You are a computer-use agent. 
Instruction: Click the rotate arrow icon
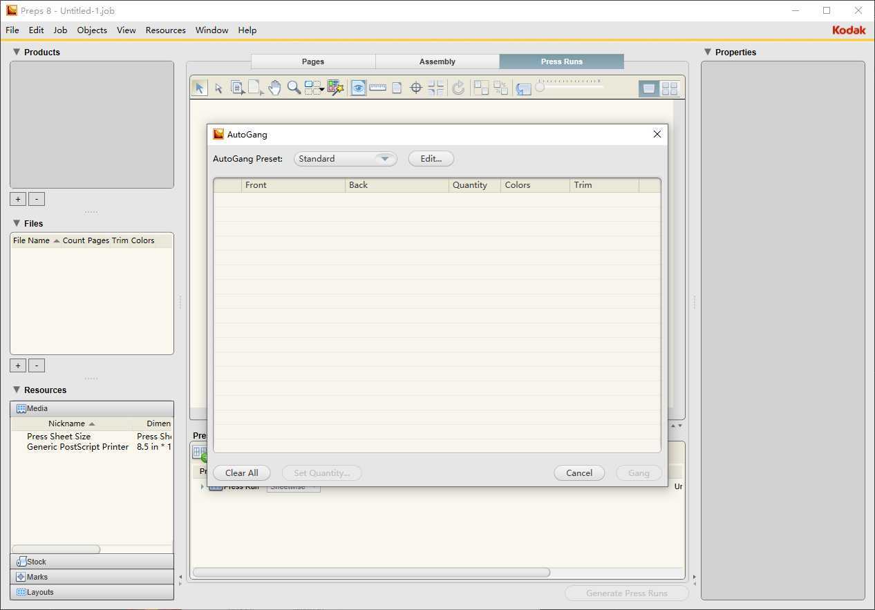click(458, 88)
